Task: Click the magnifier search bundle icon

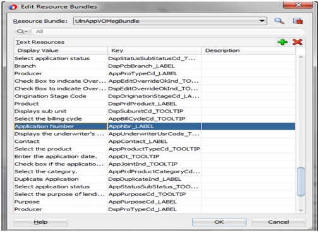Action: pyautogui.click(x=279, y=21)
